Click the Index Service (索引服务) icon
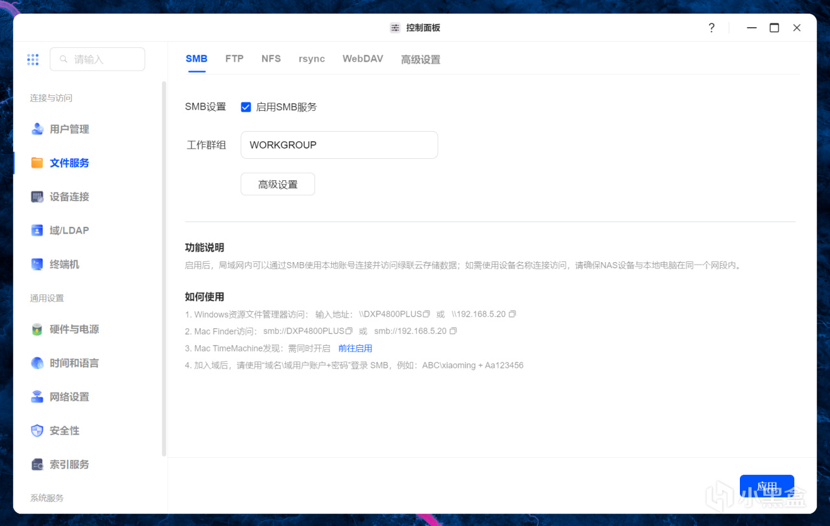Image resolution: width=830 pixels, height=526 pixels. [x=38, y=464]
